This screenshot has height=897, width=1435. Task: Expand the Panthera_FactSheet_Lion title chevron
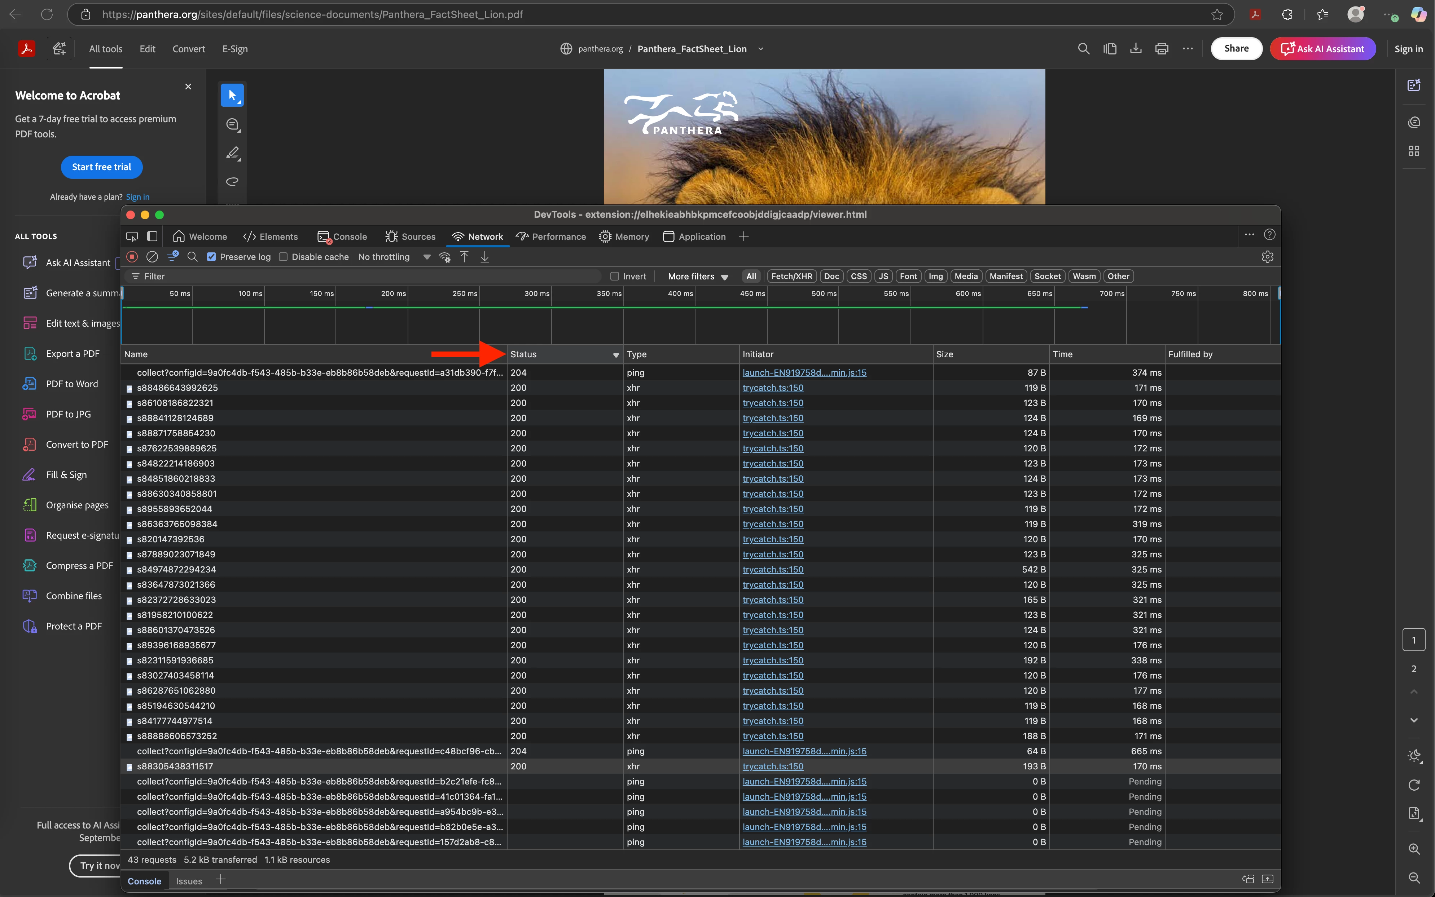pyautogui.click(x=760, y=49)
